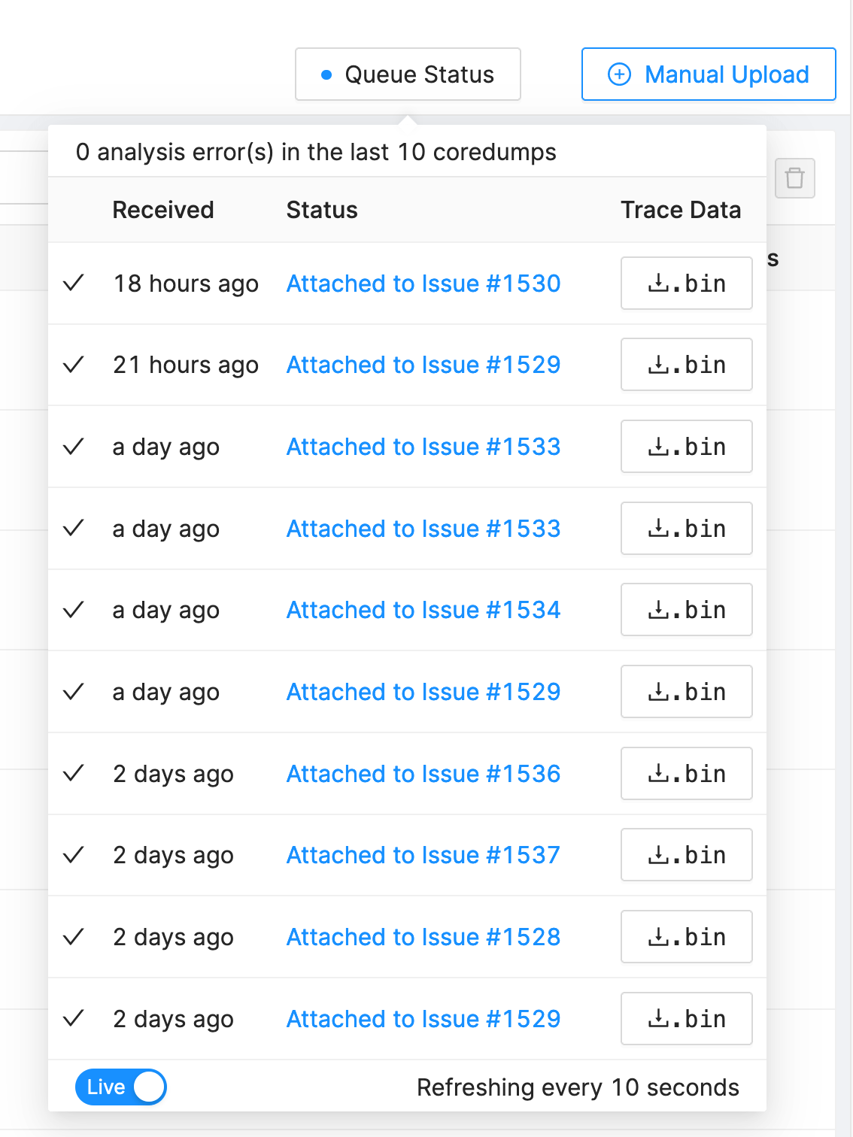853x1137 pixels.
Task: Download .bin trace for Issue #1534 coredump
Action: tap(686, 610)
